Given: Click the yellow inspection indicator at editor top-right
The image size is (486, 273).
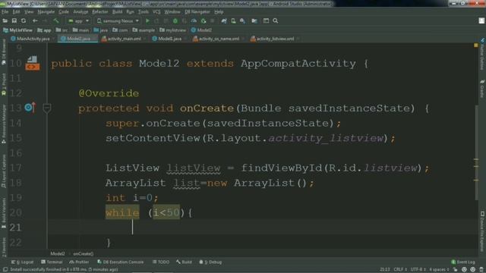Looking at the screenshot, I should coord(476,45).
